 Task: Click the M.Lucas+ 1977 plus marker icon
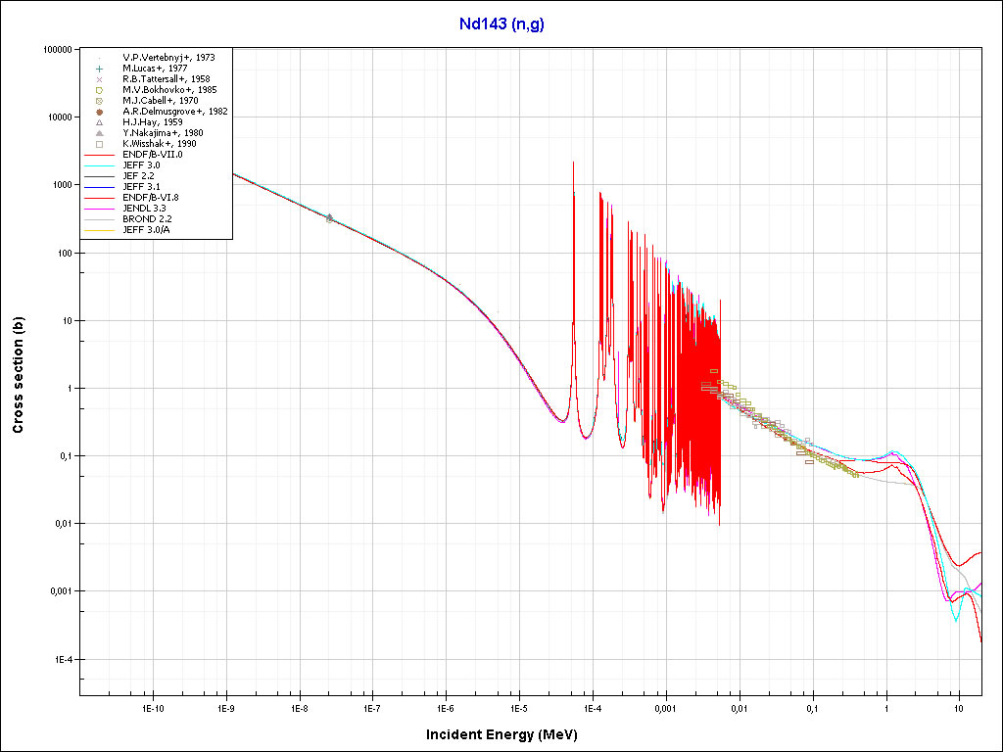point(100,69)
